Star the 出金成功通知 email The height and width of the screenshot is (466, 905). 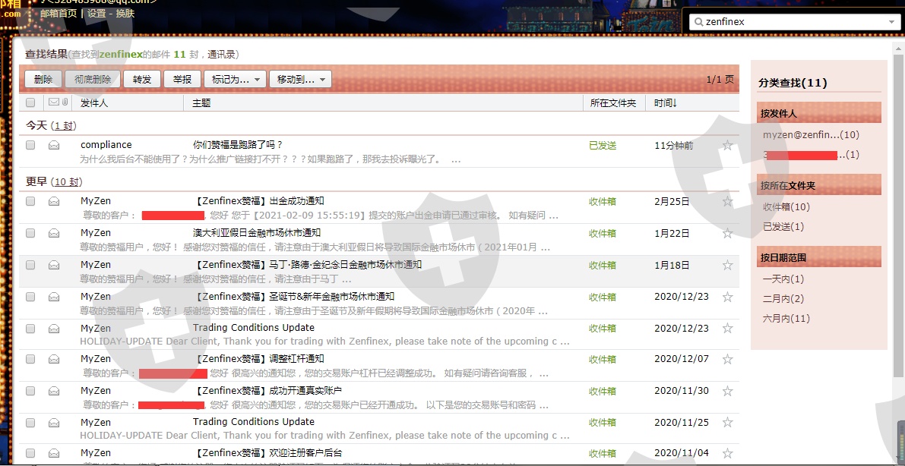click(x=727, y=201)
